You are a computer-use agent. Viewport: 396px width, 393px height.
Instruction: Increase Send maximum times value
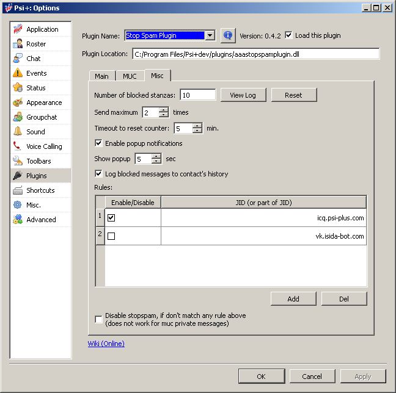[x=163, y=110]
